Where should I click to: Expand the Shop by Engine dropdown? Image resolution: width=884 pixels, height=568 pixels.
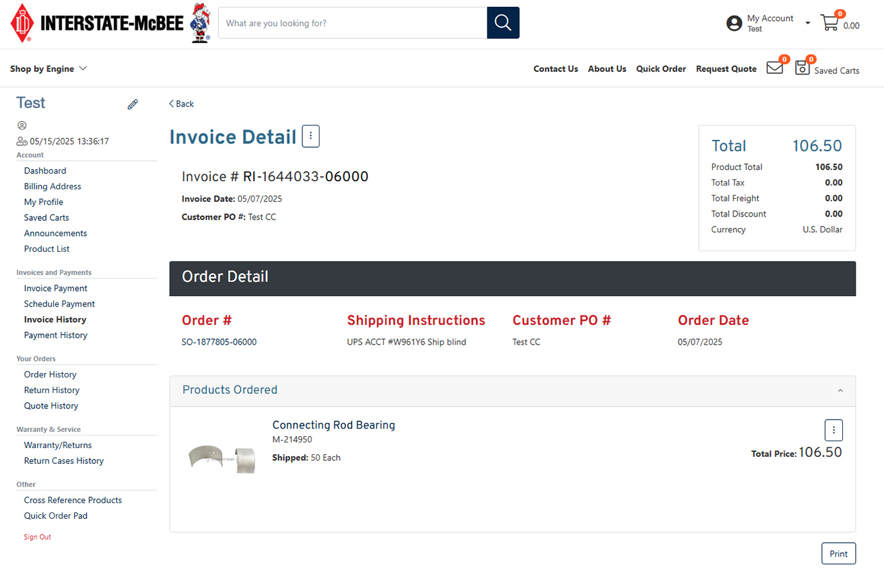49,68
